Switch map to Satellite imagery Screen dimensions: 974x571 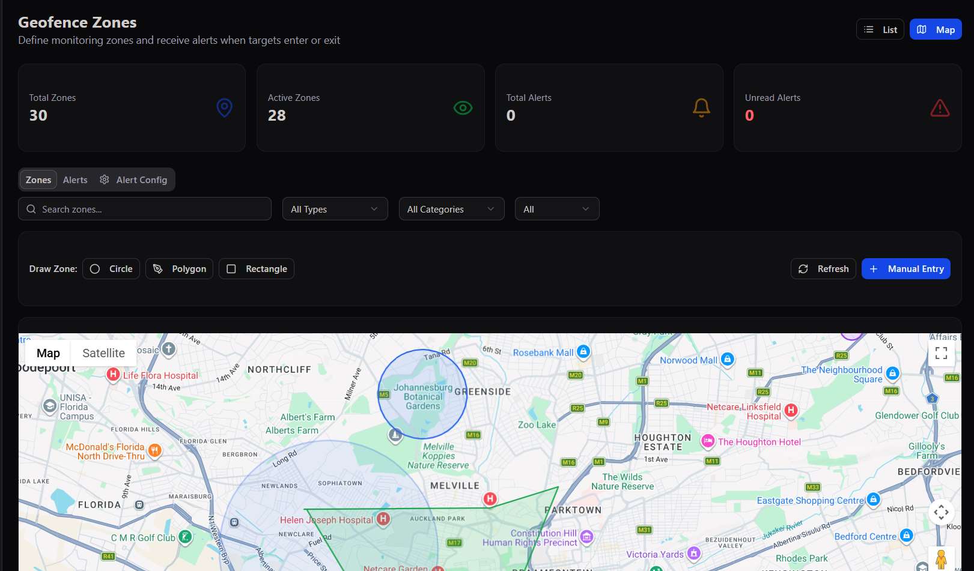(x=103, y=353)
